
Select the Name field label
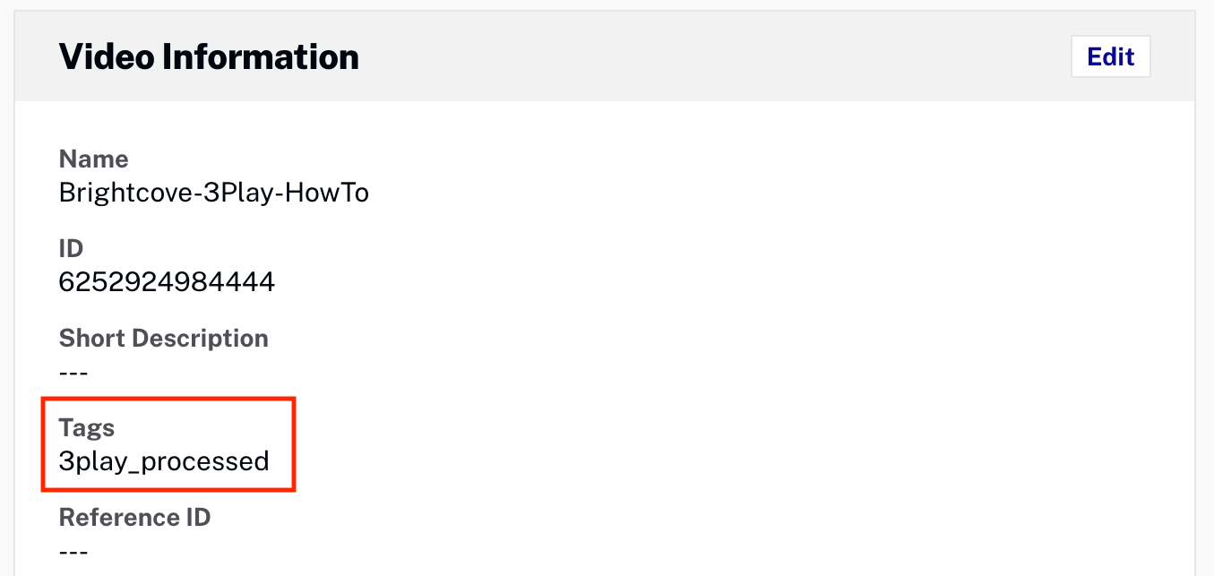[x=93, y=159]
